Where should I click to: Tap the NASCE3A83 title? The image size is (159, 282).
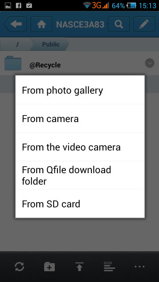pos(80,24)
